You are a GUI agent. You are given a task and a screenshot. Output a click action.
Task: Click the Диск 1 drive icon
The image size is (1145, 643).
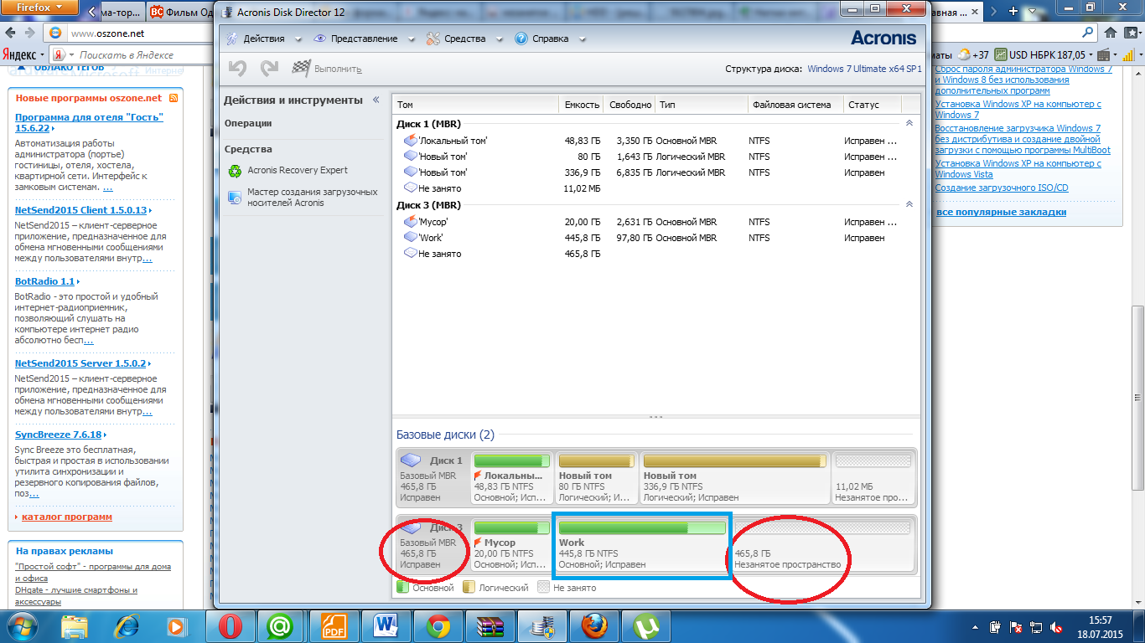pyautogui.click(x=412, y=460)
